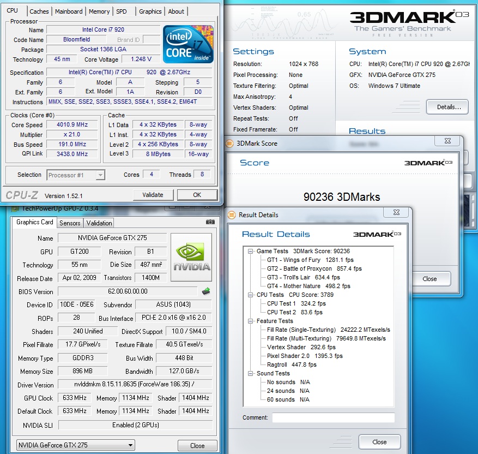The height and width of the screenshot is (454, 478).
Task: Select the GT2 - Battle of Proxycon row
Action: 314,269
